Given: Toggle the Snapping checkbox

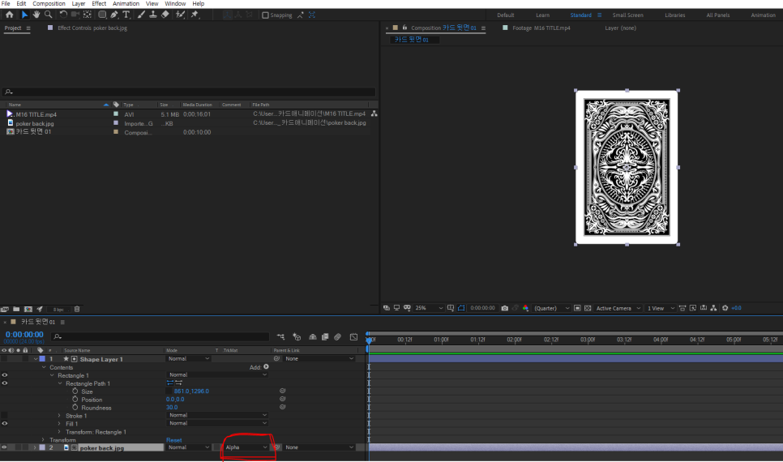Looking at the screenshot, I should [266, 15].
